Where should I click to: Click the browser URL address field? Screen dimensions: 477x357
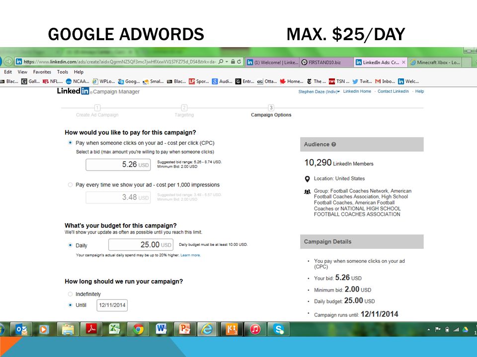tap(120, 61)
